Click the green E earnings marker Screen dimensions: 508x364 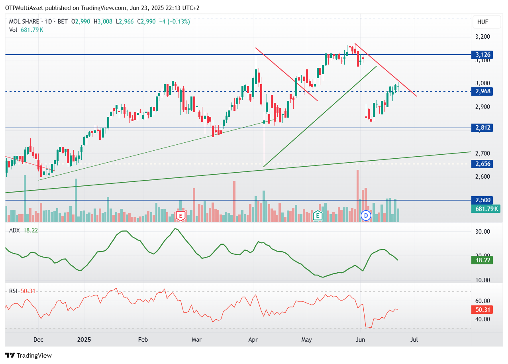(x=318, y=216)
